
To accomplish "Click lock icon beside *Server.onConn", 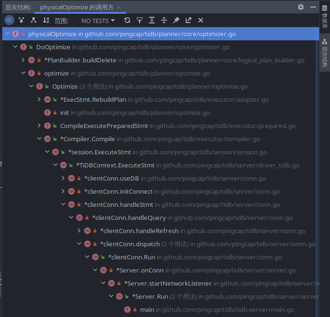I will click(111, 270).
